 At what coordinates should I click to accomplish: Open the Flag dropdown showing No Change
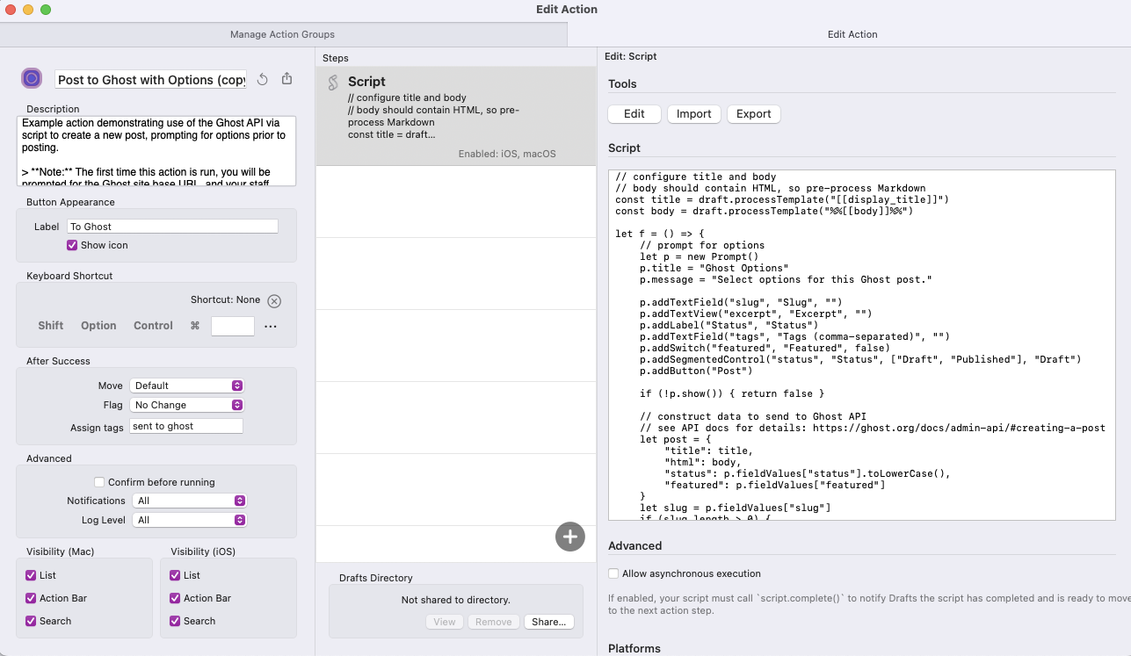coord(186,405)
